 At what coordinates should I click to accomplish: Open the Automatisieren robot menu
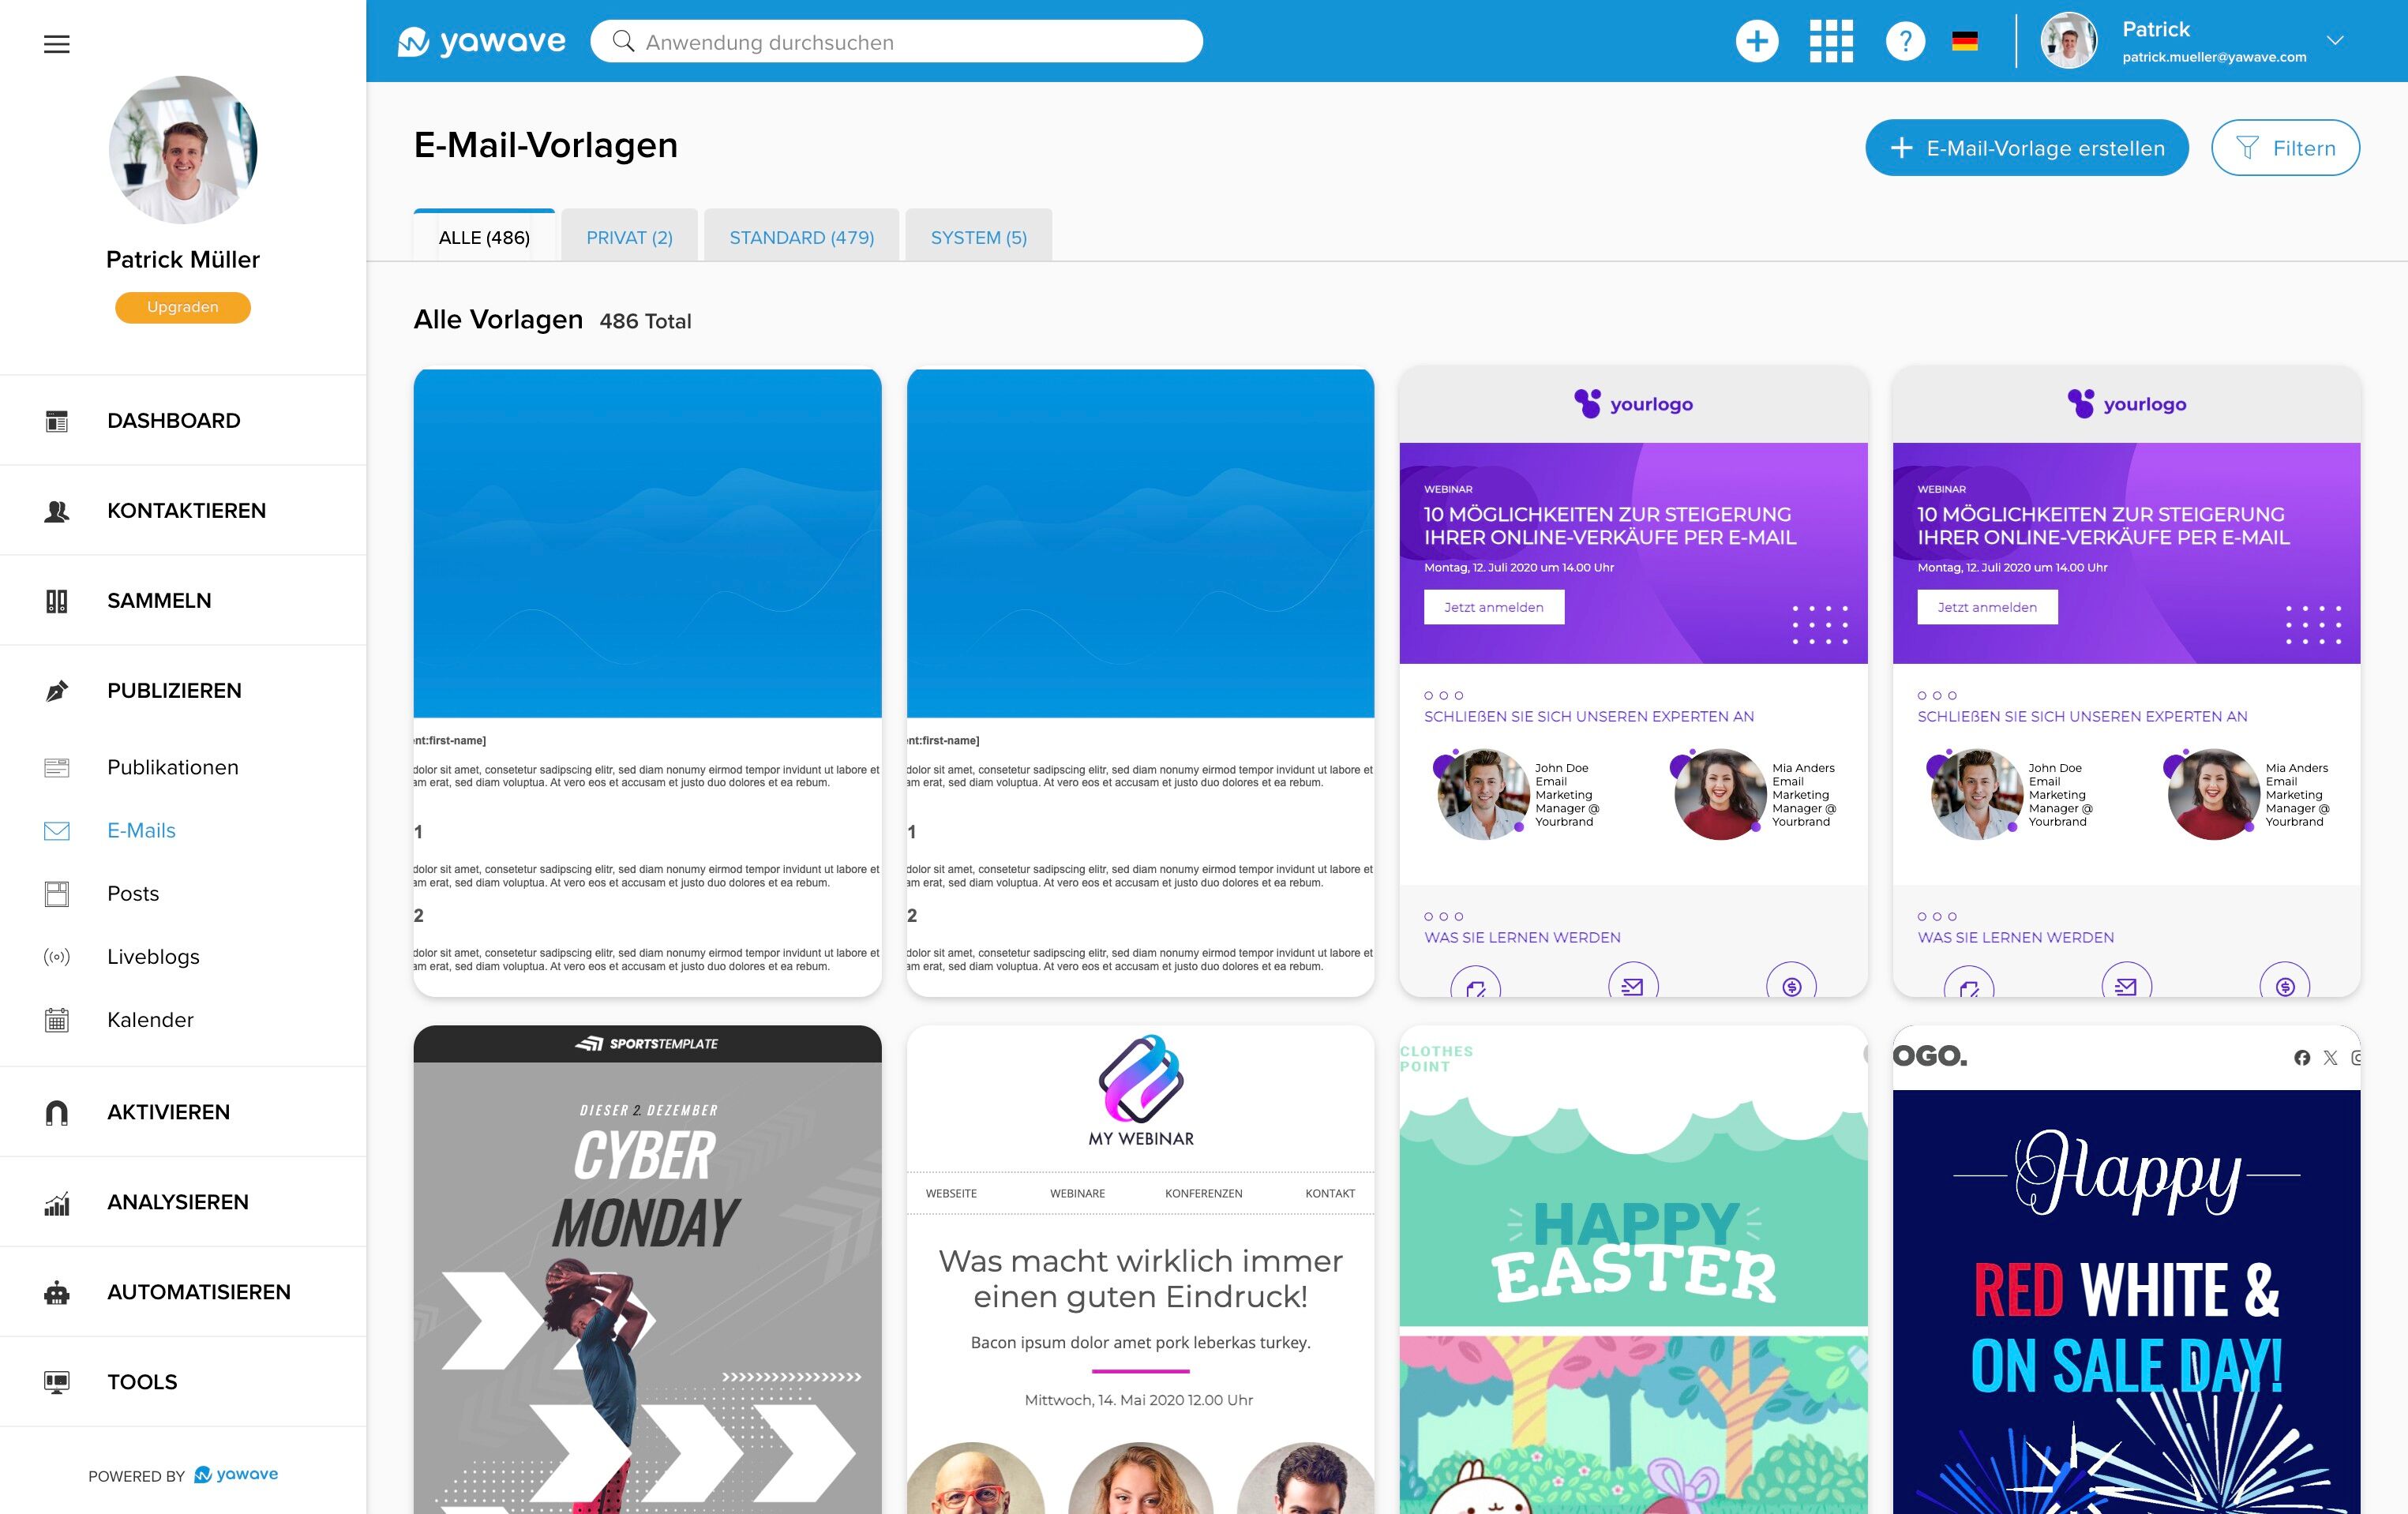(198, 1292)
